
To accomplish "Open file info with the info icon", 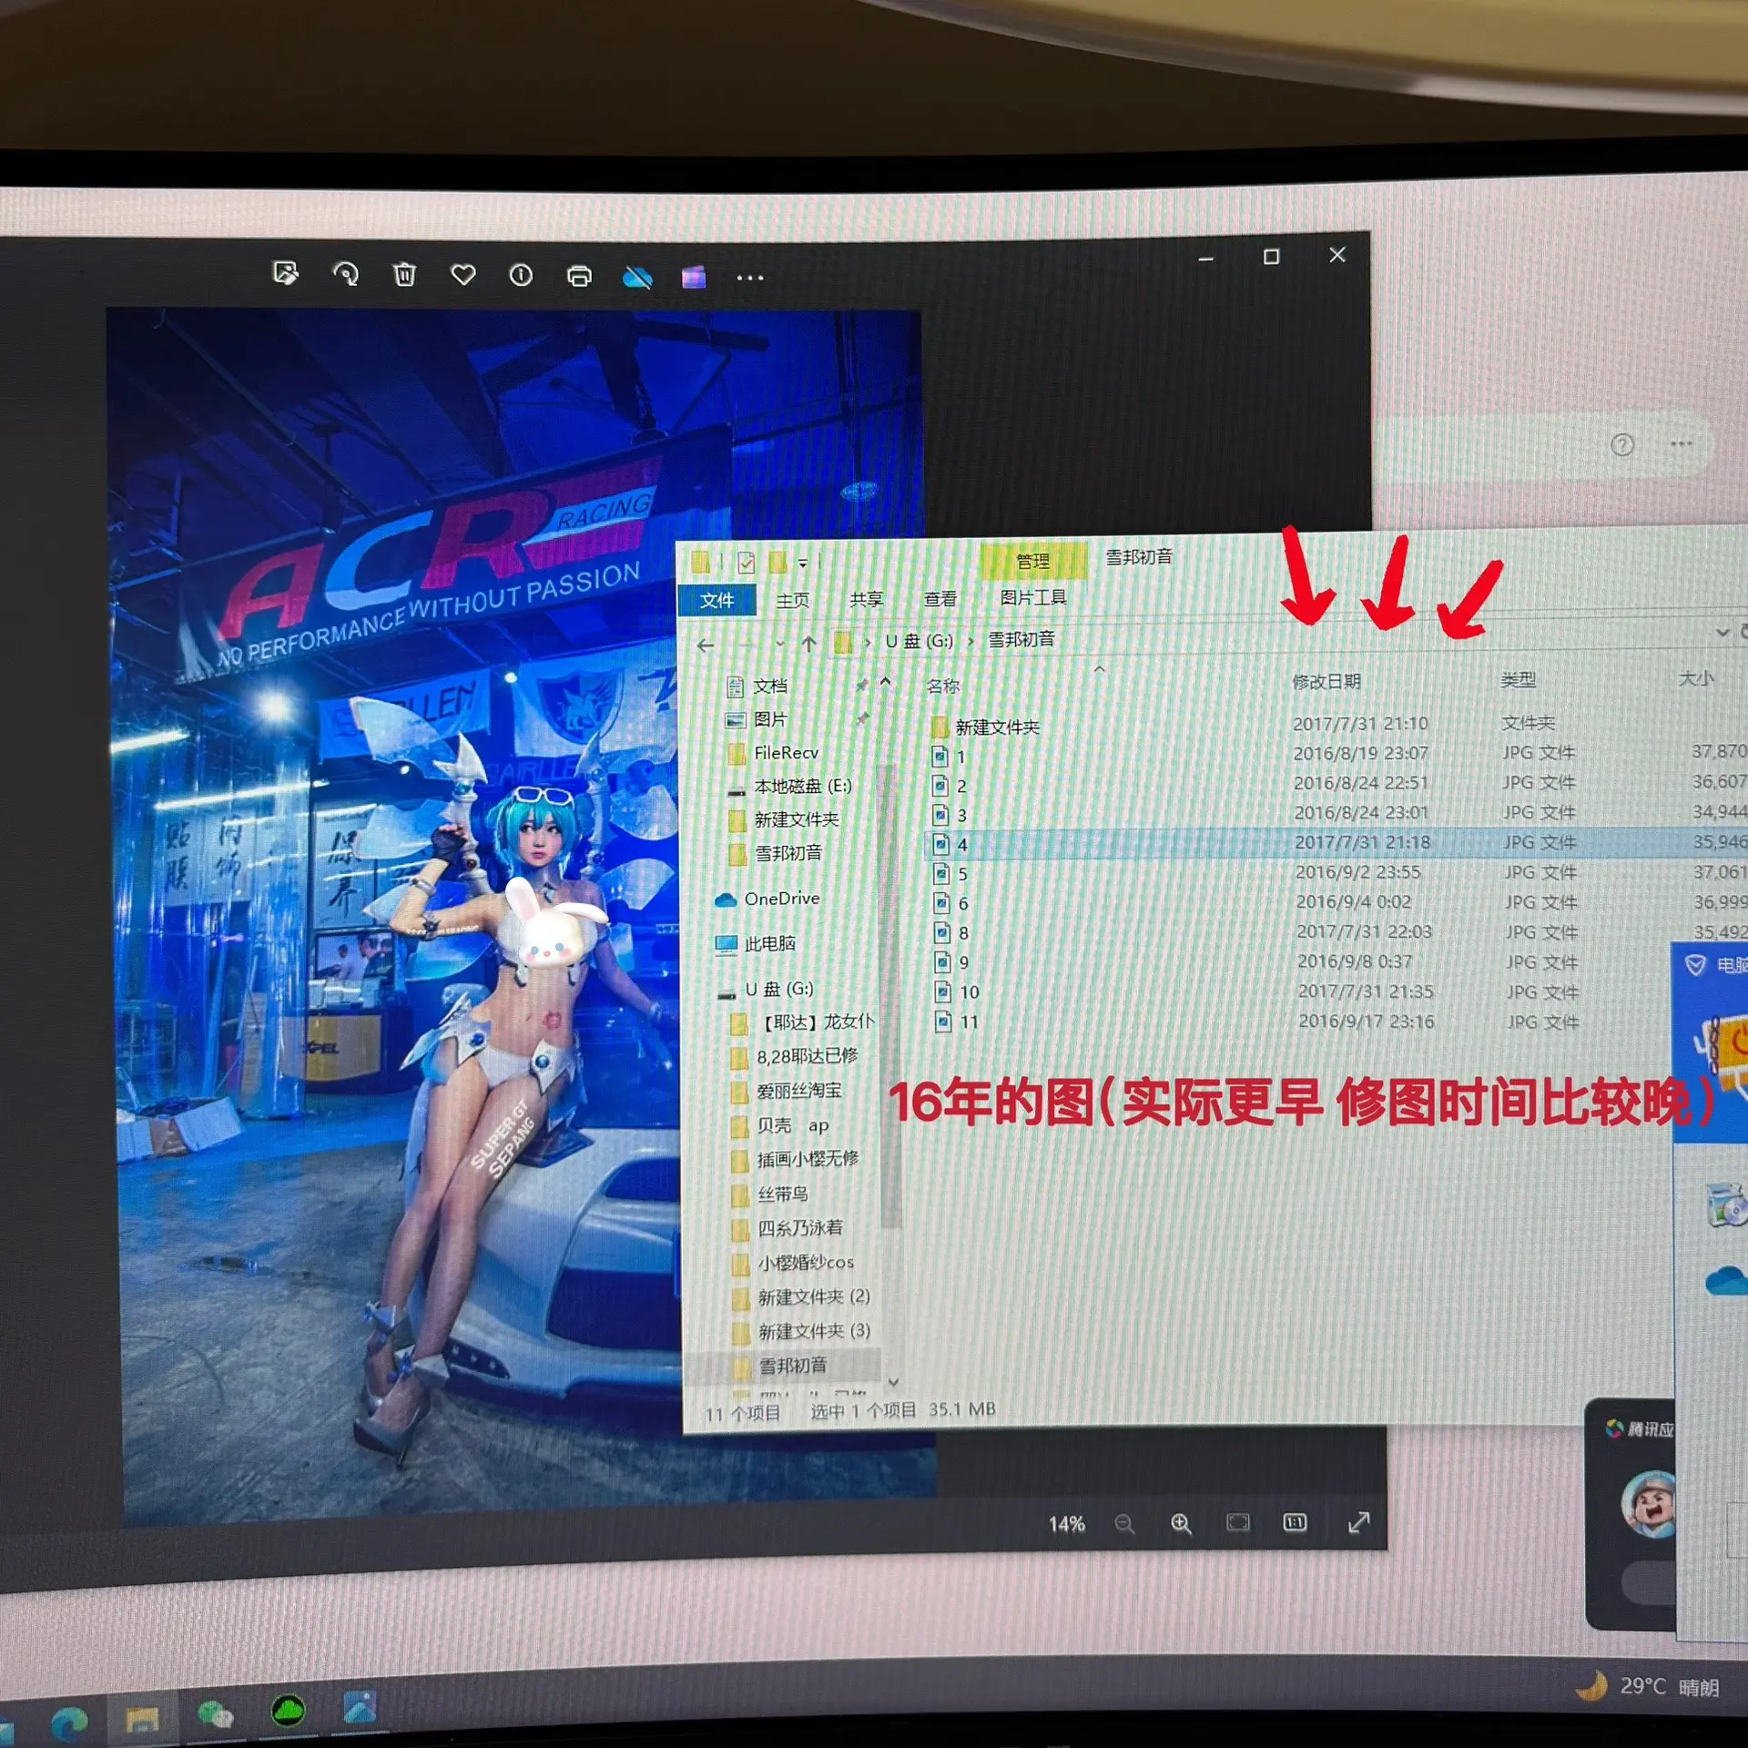I will click(521, 275).
